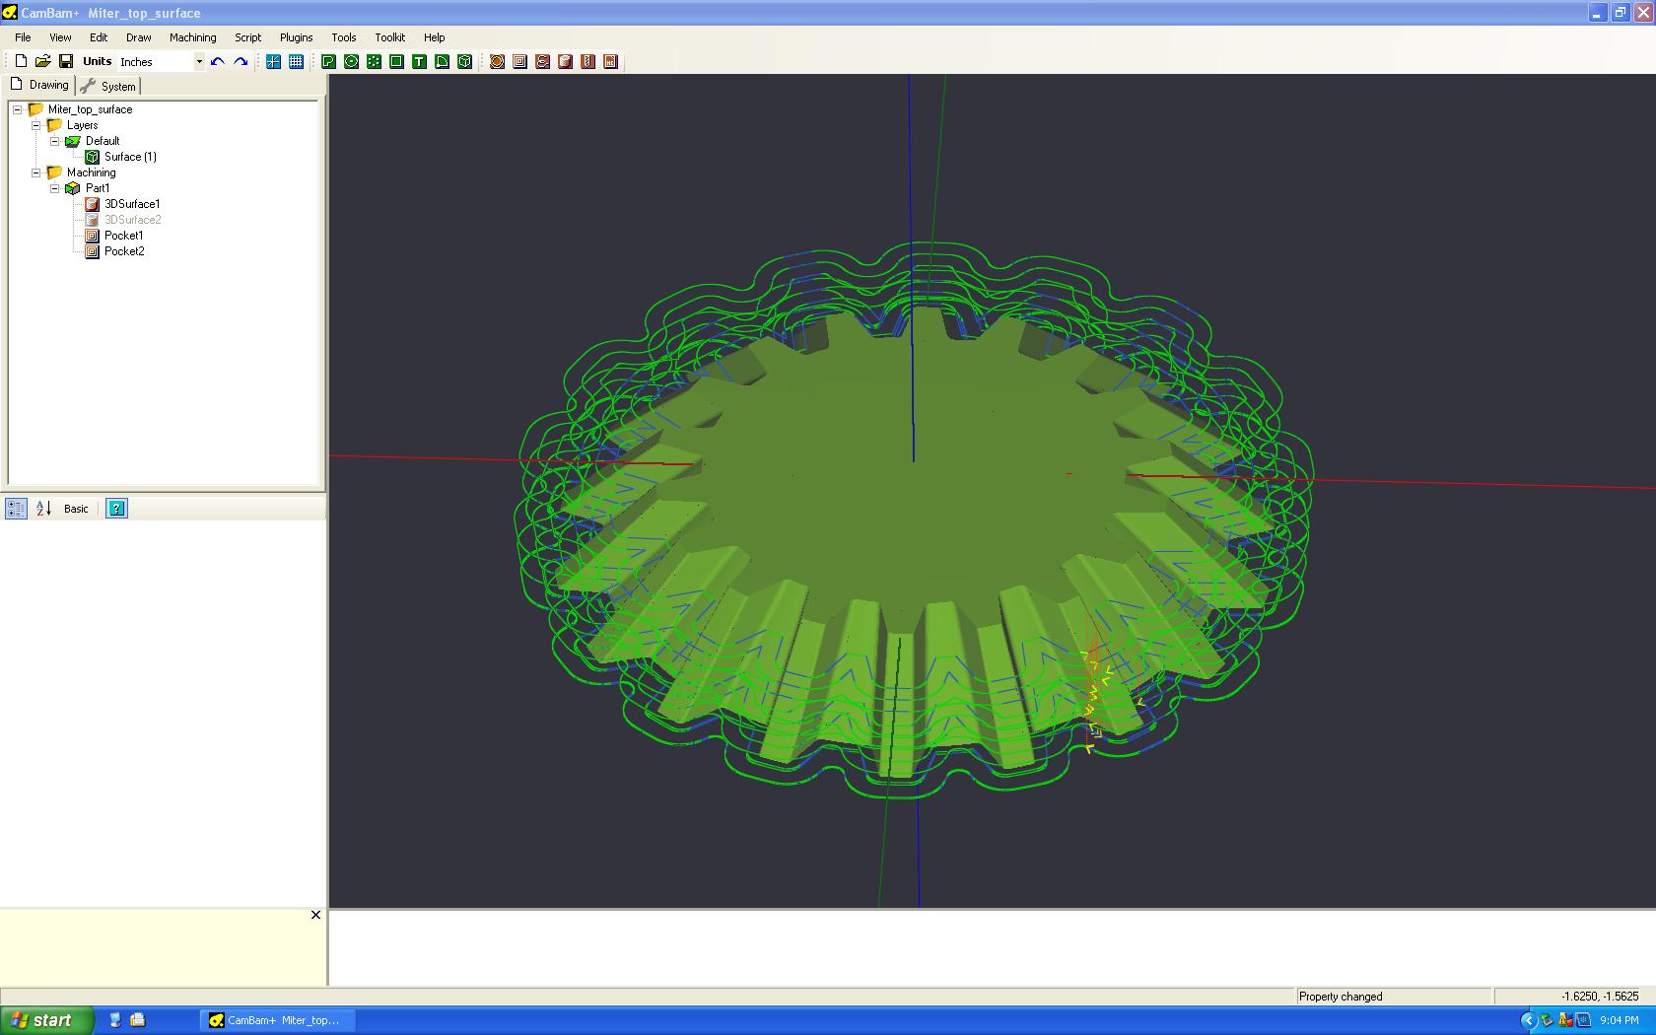
Task: Insert a Profile machining operation
Action: point(497,61)
